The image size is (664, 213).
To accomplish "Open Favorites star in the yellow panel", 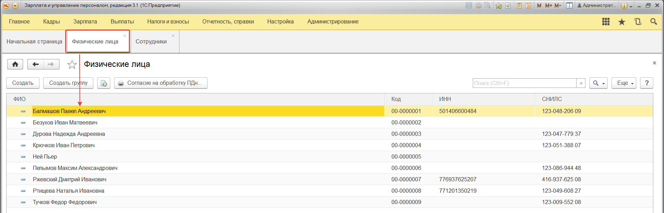I will tap(621, 22).
